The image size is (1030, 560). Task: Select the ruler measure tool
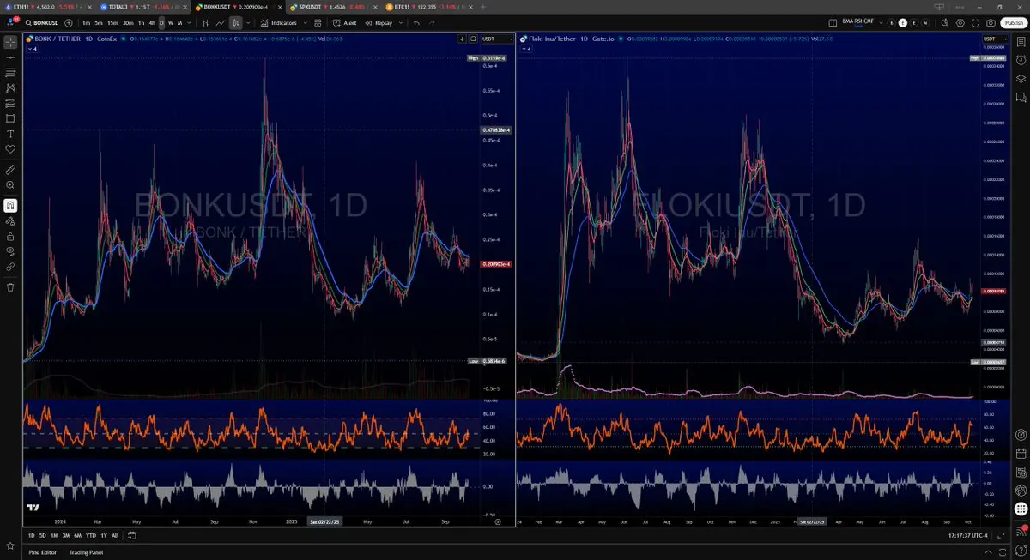[x=10, y=170]
